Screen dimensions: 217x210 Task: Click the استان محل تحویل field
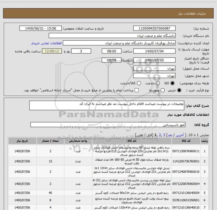154,69
